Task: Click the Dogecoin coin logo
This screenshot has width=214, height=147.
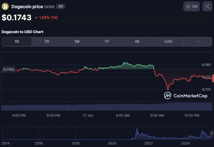Action: tap(5, 6)
